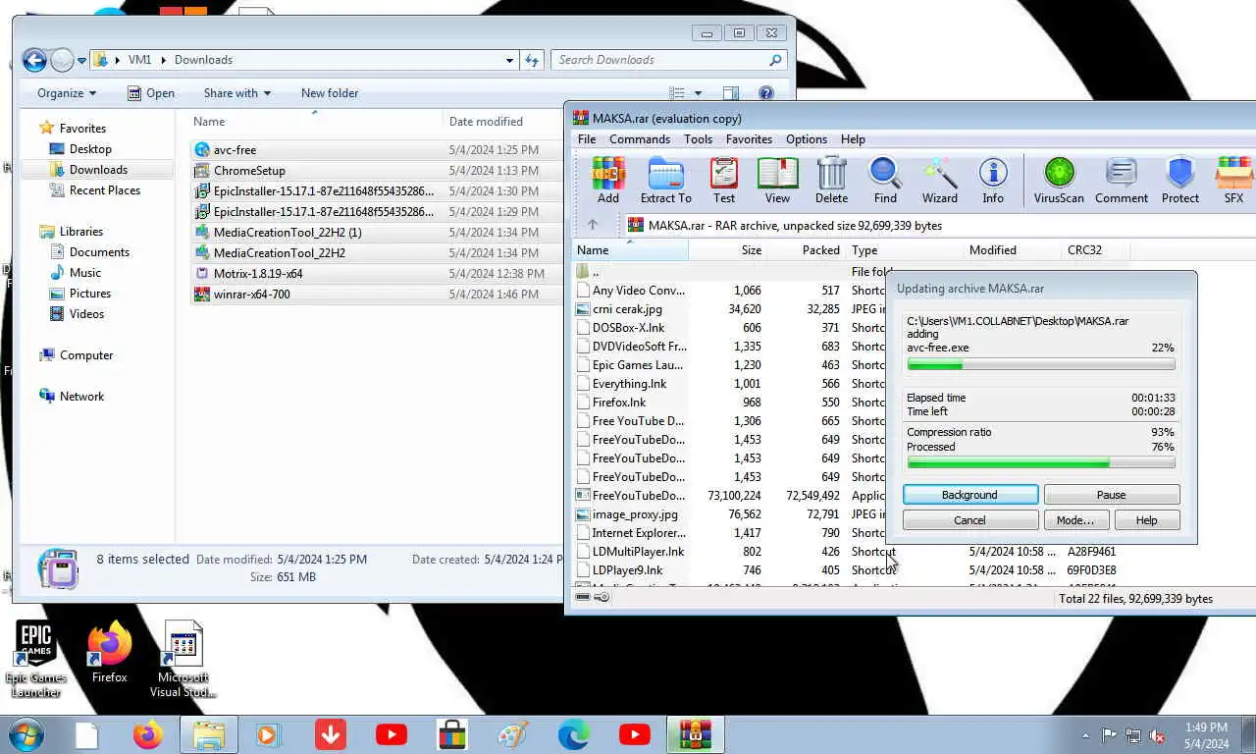1256x754 pixels.
Task: Open the WinRAR File menu
Action: 587,139
